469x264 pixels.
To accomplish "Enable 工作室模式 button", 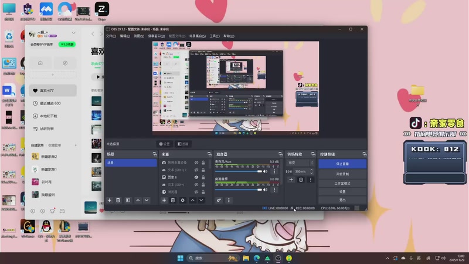I will [x=342, y=183].
